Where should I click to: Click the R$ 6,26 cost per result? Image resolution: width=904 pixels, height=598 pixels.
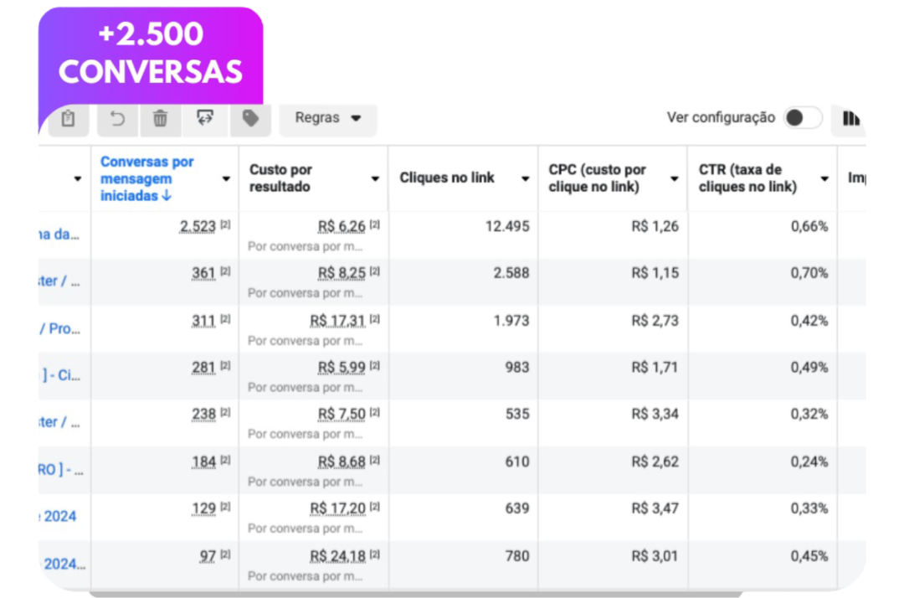[342, 227]
